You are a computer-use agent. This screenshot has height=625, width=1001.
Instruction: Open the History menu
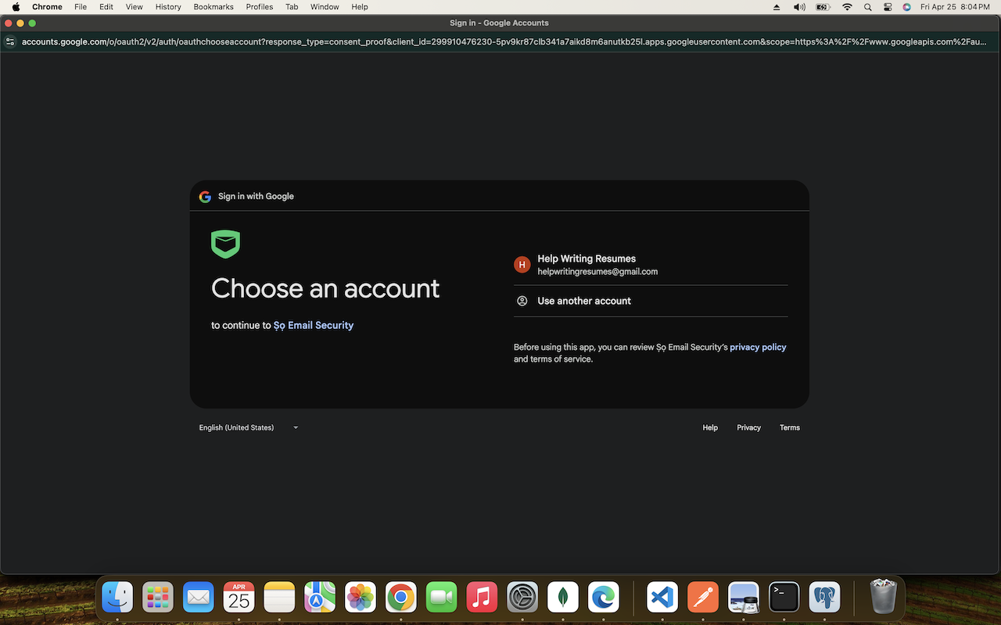pos(168,7)
